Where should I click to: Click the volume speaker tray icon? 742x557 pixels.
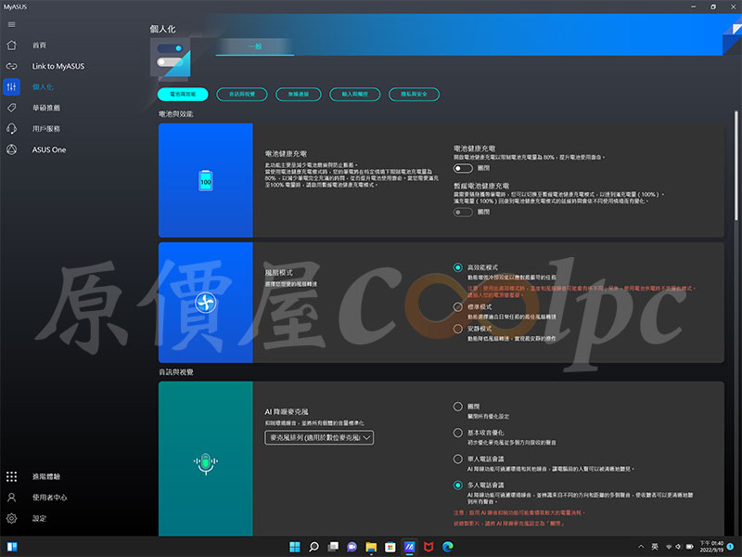pyautogui.click(x=679, y=547)
